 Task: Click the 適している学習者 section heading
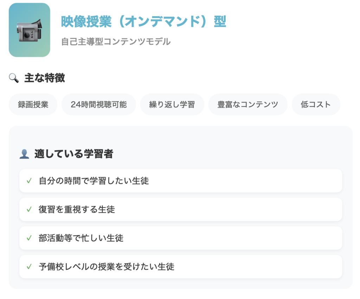point(74,154)
